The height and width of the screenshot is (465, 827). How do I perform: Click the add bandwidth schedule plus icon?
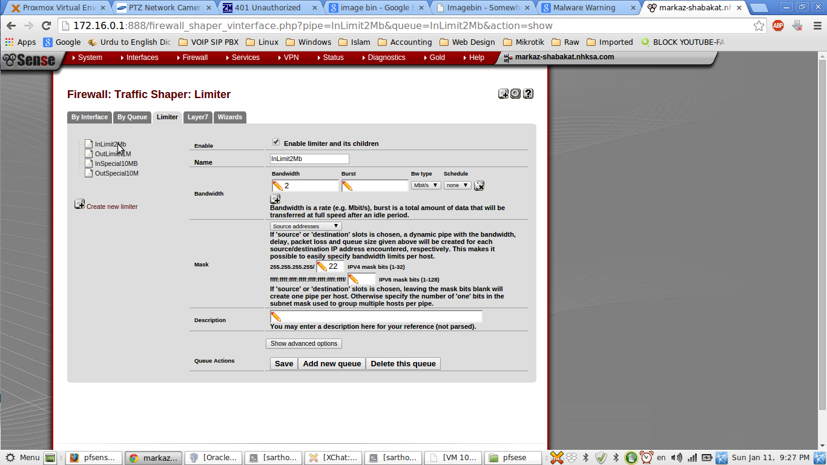(x=275, y=199)
